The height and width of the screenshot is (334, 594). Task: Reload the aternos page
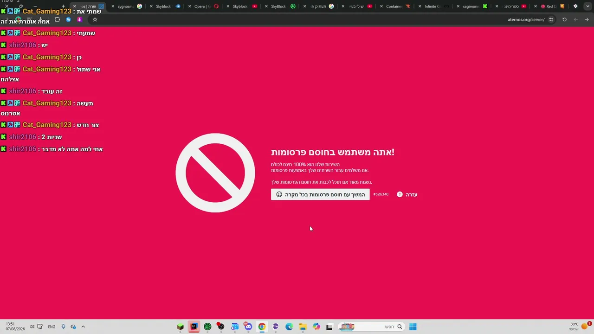[564, 19]
